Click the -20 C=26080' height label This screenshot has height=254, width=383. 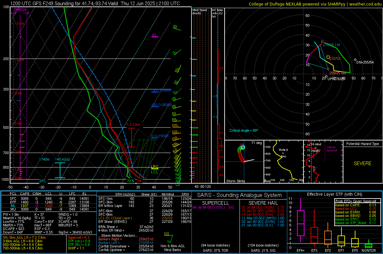(162, 105)
